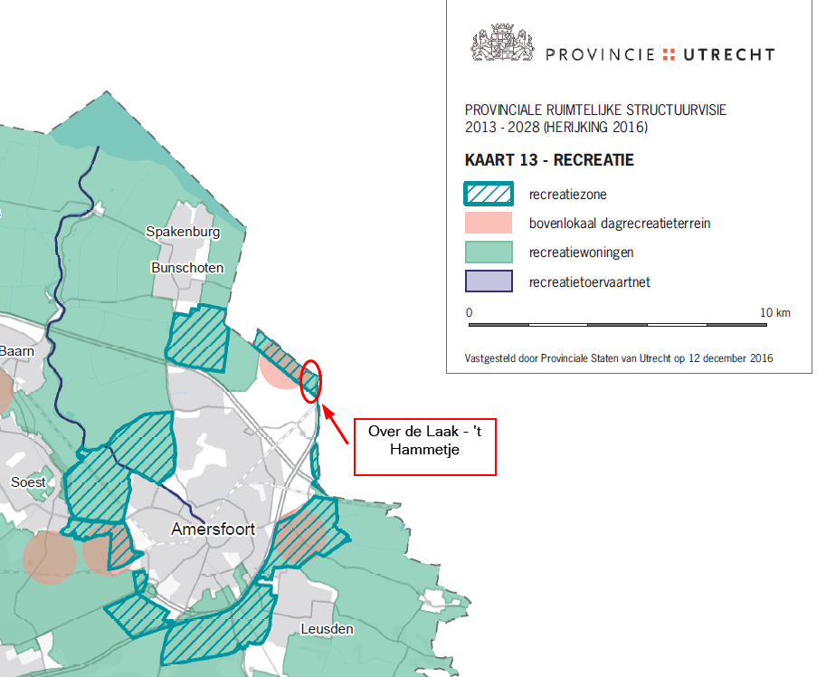Click the 'recreatiezone' legend text label
Viewport: 826px width, 677px height.
point(565,194)
